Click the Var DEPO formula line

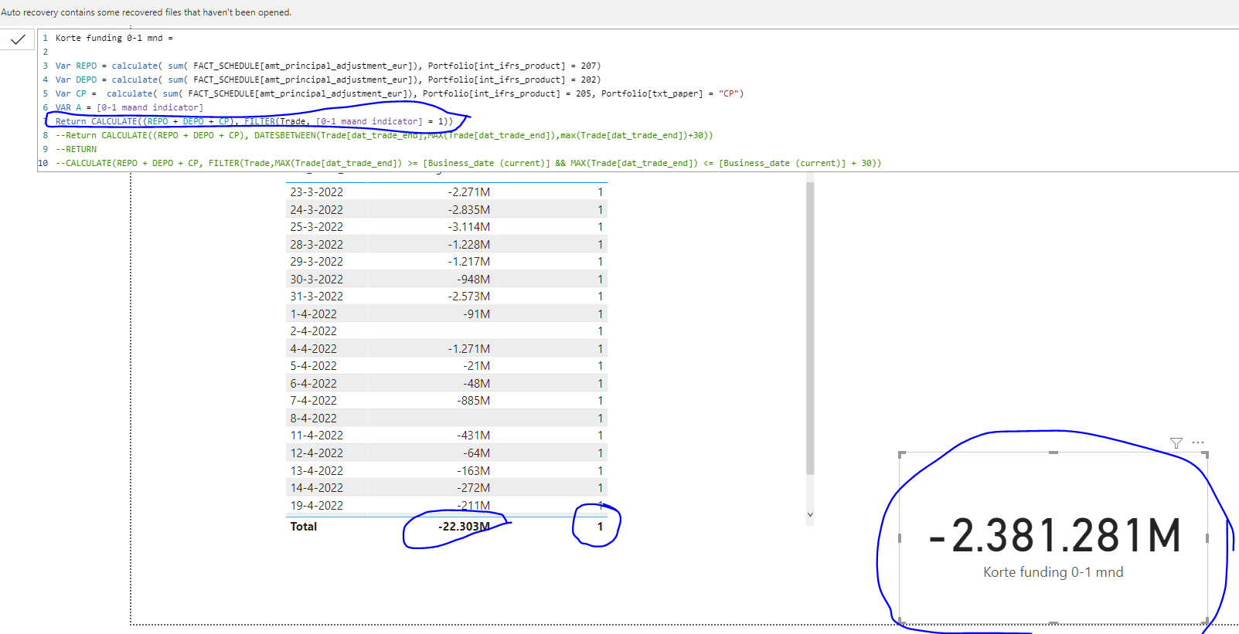[x=328, y=80]
